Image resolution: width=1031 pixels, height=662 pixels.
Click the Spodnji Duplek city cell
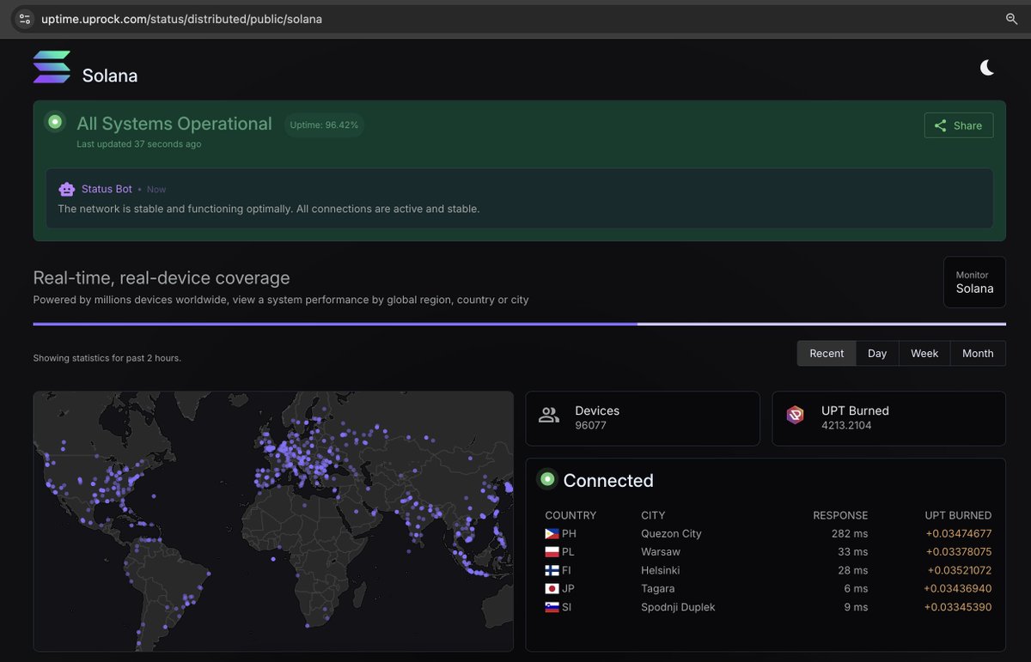tap(678, 607)
